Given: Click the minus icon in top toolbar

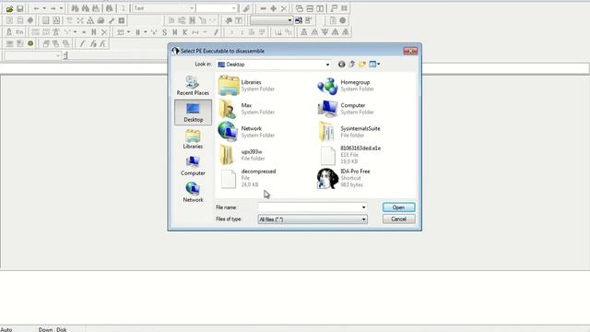Looking at the screenshot, I should (x=263, y=8).
